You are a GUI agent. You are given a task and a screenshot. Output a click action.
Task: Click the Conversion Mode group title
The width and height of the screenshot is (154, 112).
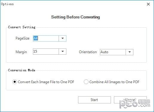pos(22,70)
